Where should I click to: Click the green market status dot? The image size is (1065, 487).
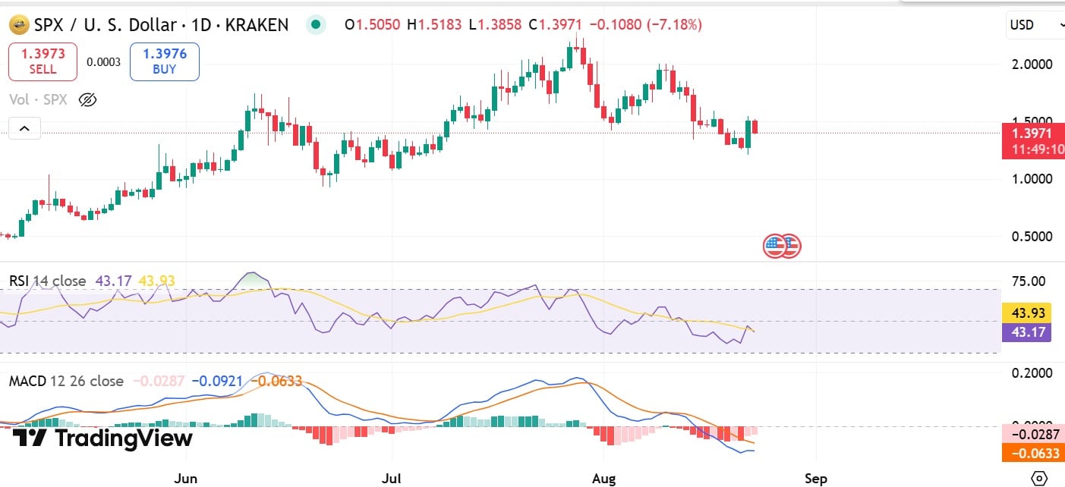point(316,24)
